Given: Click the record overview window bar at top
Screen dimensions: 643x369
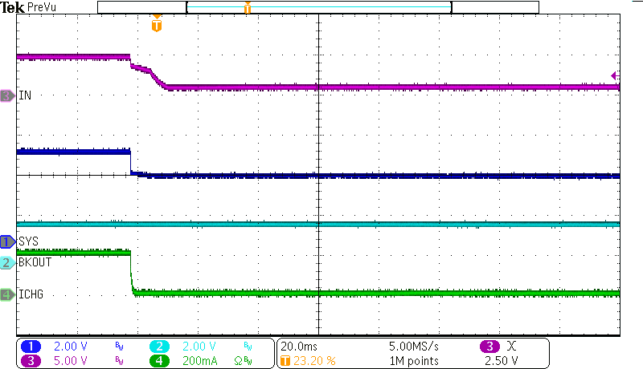Looking at the screenshot, I should click(318, 7).
